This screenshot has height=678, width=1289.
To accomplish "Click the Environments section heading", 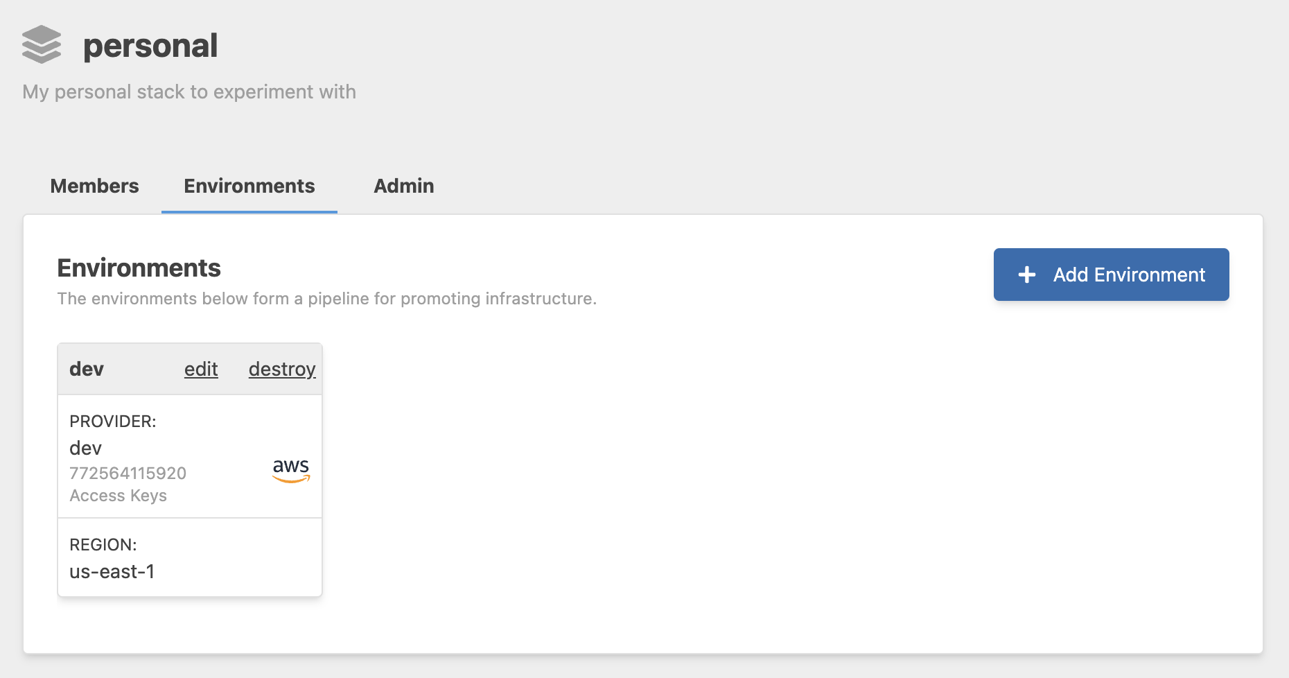I will click(139, 268).
